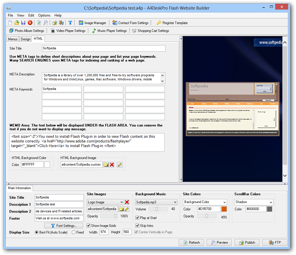Open the Background Color site colors dropdown
The image size is (296, 255).
(225, 202)
